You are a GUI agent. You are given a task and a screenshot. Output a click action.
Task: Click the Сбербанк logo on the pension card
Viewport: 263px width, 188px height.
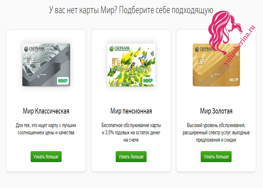click(119, 49)
